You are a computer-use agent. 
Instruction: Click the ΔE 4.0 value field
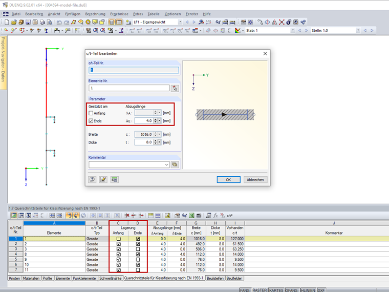tap(144, 121)
